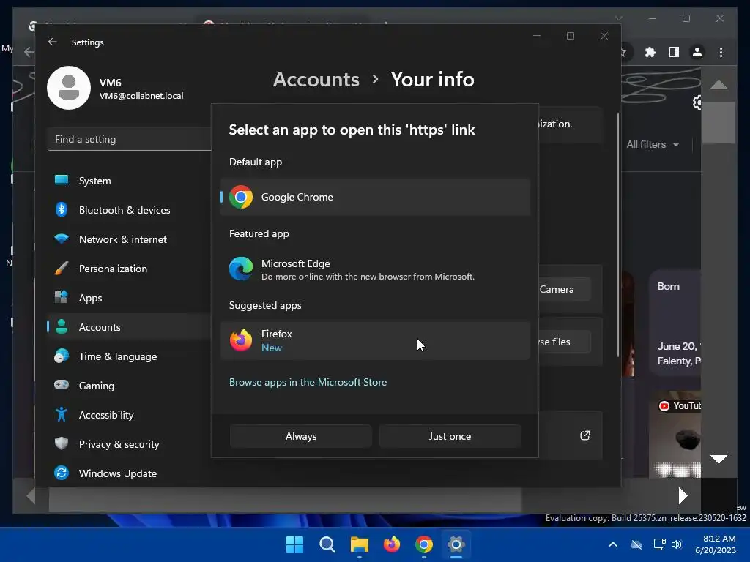The width and height of the screenshot is (750, 562).
Task: Launch Firefox from the taskbar
Action: 392,544
